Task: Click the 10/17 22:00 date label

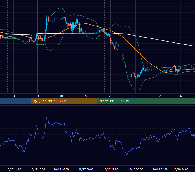Action: coord(111,169)
